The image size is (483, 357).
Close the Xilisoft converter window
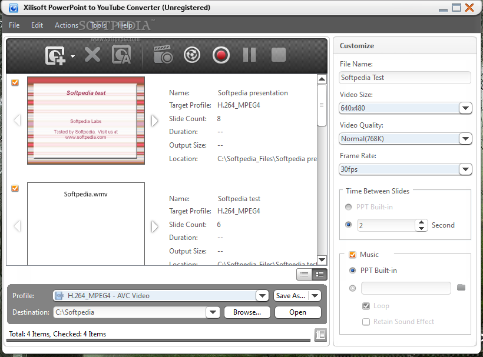[x=469, y=8]
